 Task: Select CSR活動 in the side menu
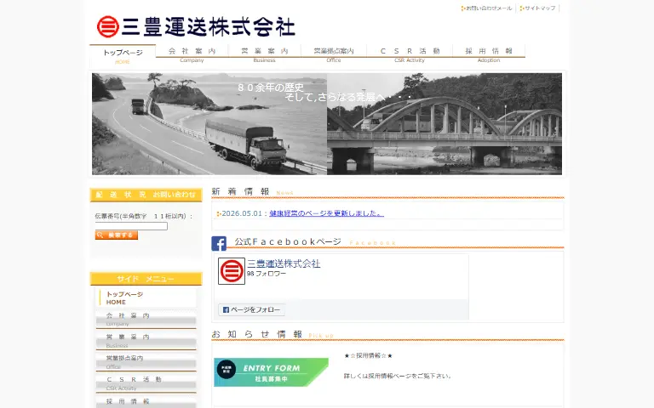(146, 383)
